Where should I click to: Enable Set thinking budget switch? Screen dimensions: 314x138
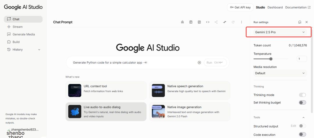(x=302, y=103)
